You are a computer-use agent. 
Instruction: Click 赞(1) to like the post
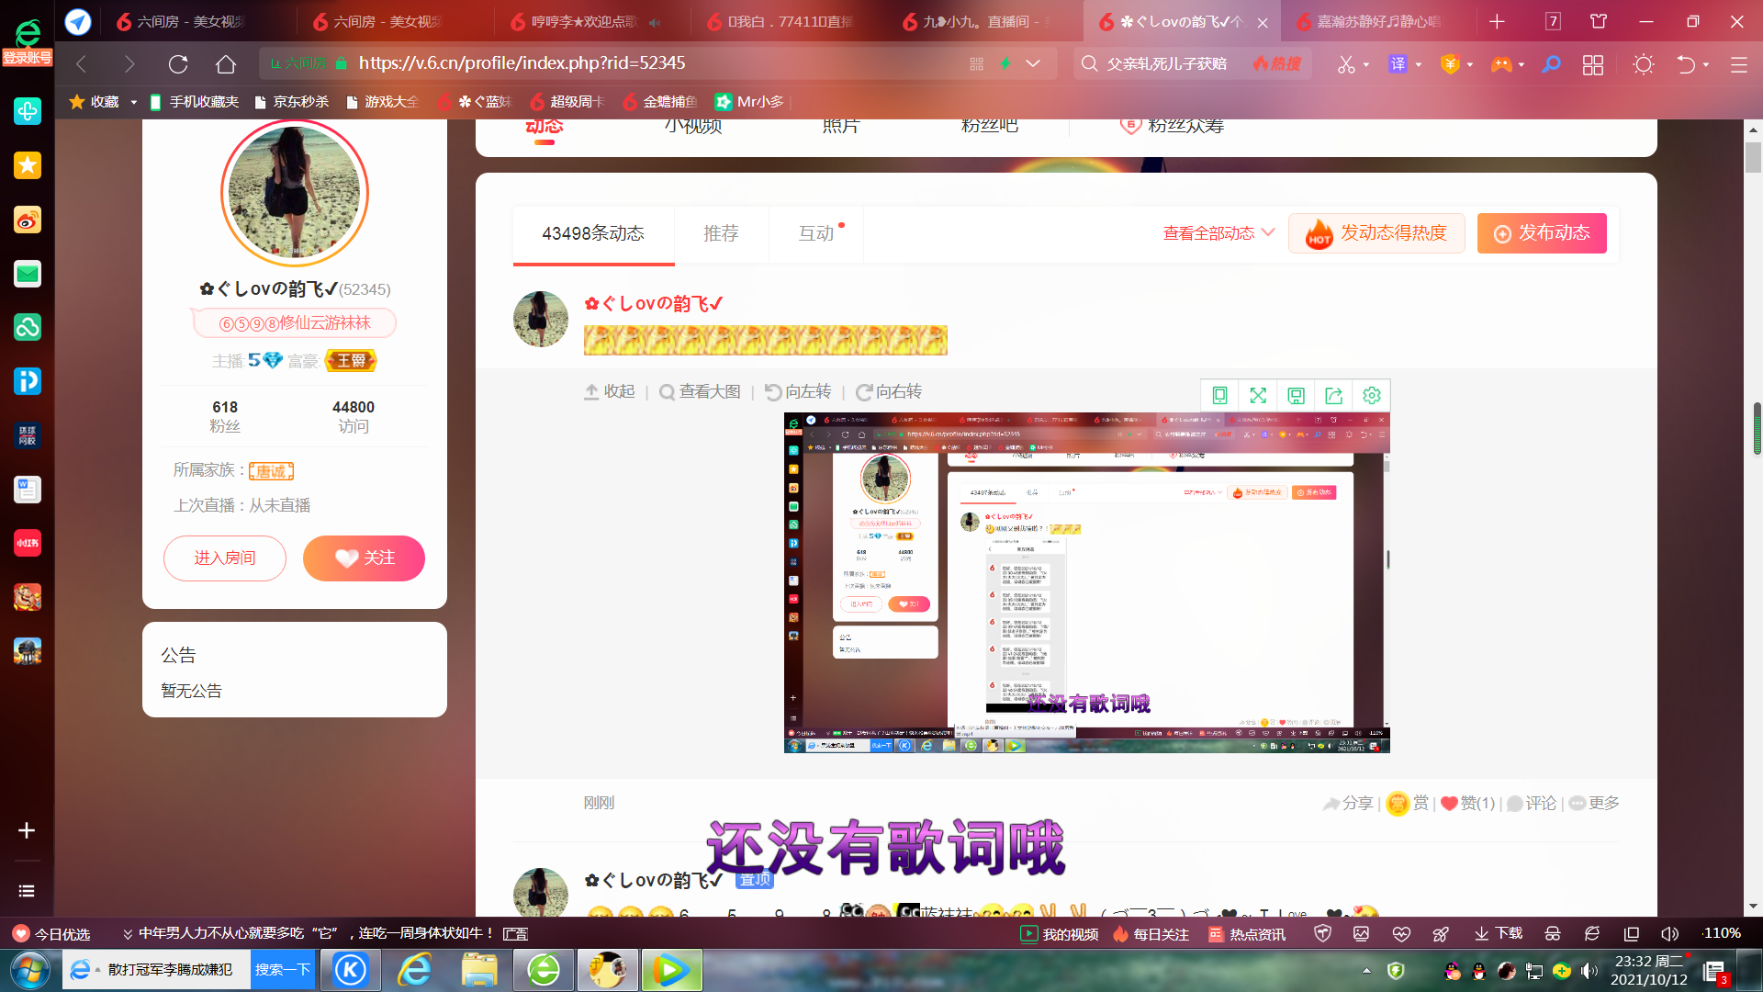point(1467,804)
